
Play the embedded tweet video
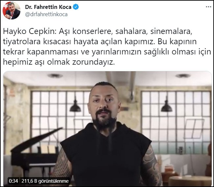[107, 129]
